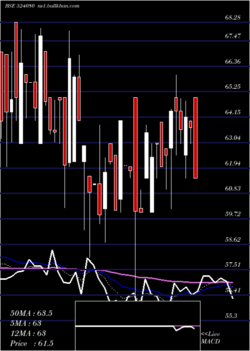Select the 68.28 price axis label
This screenshot has width=250, height=351.
[x=233, y=17]
